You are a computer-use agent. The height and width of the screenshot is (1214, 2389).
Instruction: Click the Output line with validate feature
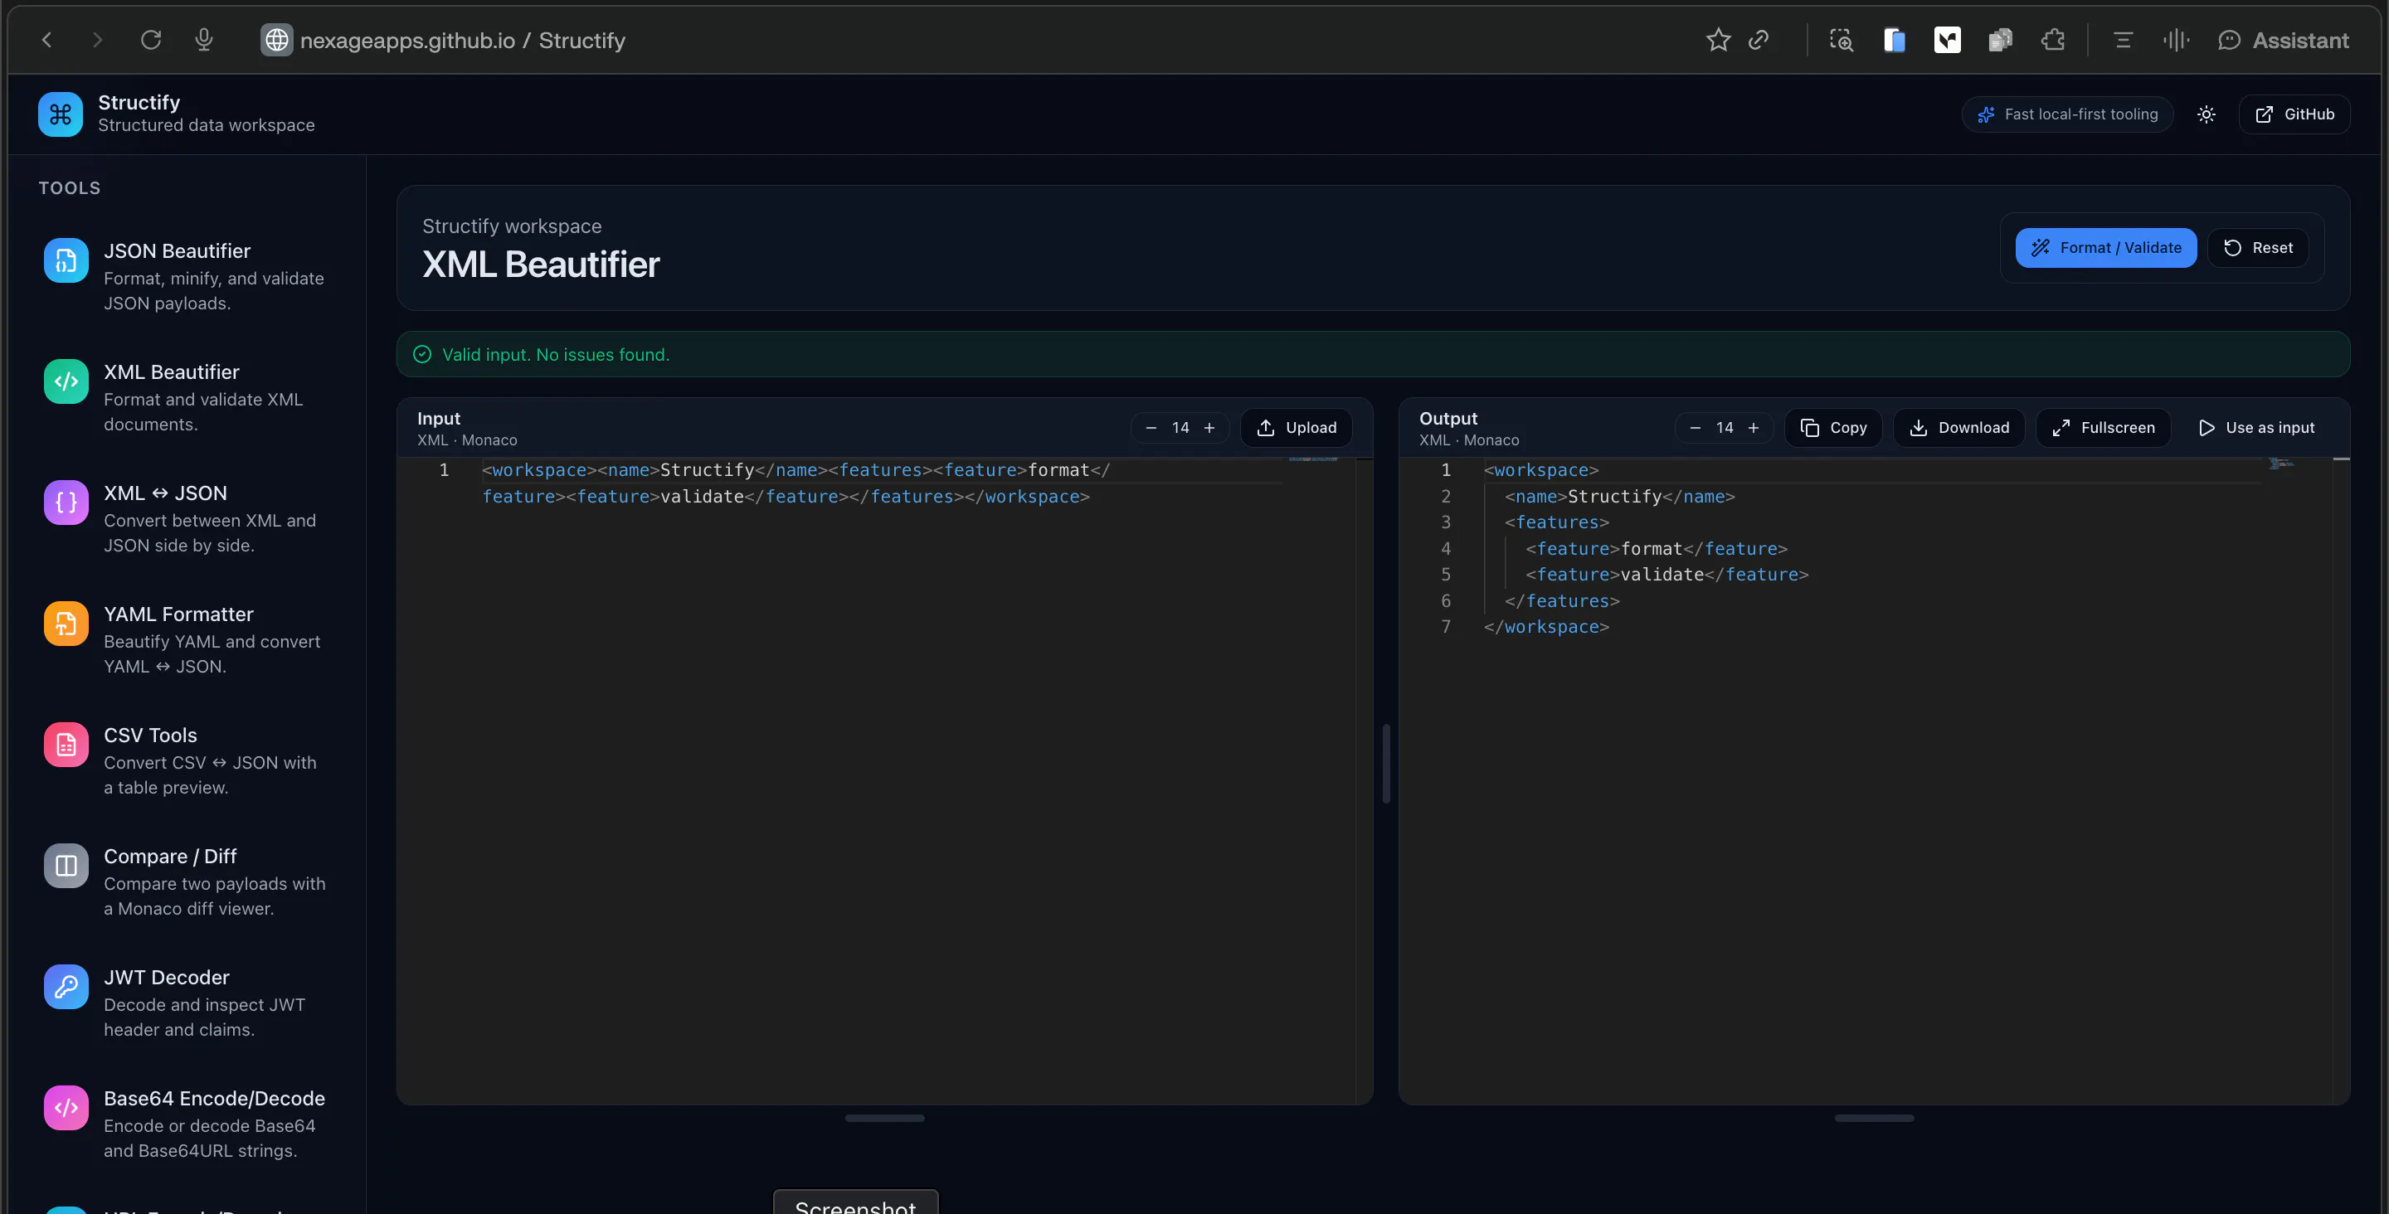point(1666,575)
